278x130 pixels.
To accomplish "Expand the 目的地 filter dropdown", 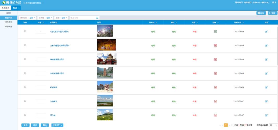I will click(x=45, y=18).
